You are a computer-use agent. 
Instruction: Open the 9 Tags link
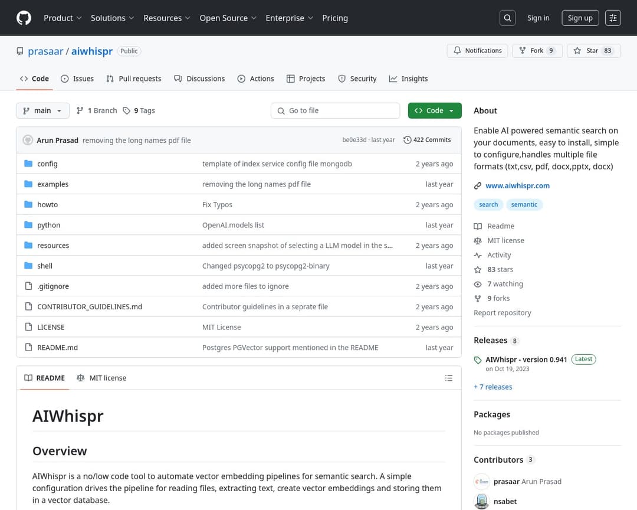click(139, 110)
